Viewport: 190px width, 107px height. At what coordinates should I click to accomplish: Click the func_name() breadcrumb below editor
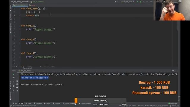coord(28,68)
